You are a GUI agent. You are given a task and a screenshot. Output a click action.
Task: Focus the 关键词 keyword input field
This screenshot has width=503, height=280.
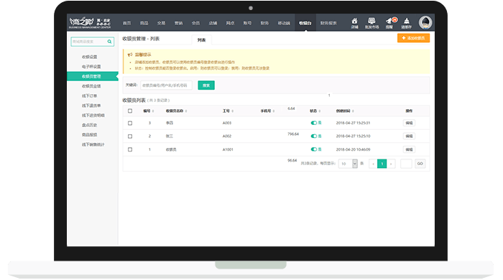pos(166,85)
